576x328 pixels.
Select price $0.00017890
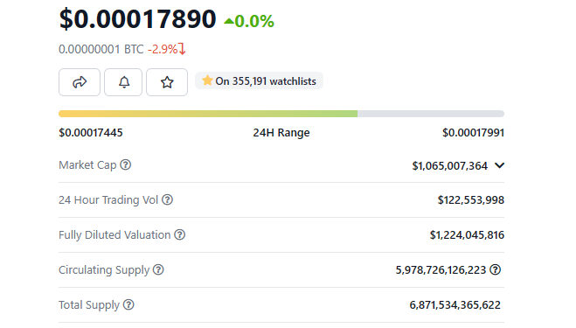click(x=137, y=18)
